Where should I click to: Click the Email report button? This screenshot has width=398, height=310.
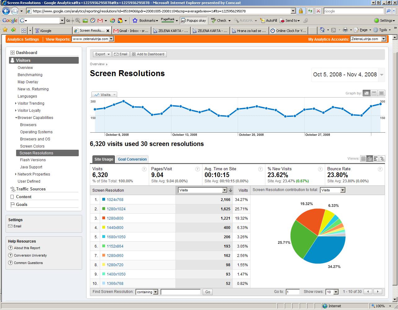121,54
